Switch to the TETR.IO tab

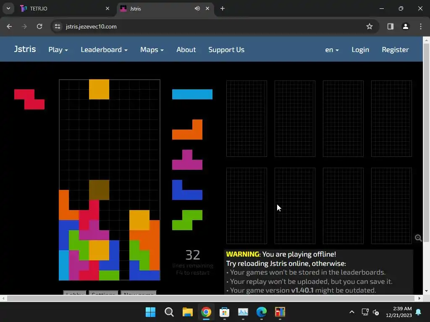pyautogui.click(x=65, y=8)
